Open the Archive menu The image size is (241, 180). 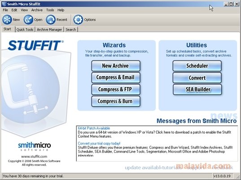[x=37, y=10]
